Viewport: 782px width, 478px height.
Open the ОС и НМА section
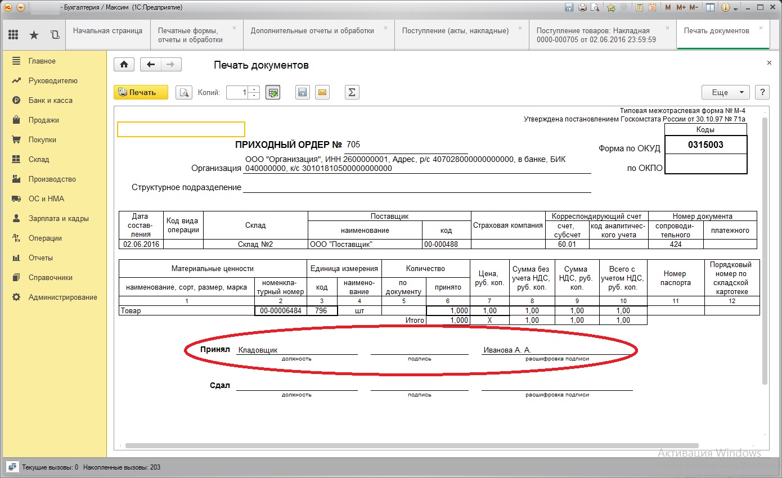(x=53, y=199)
